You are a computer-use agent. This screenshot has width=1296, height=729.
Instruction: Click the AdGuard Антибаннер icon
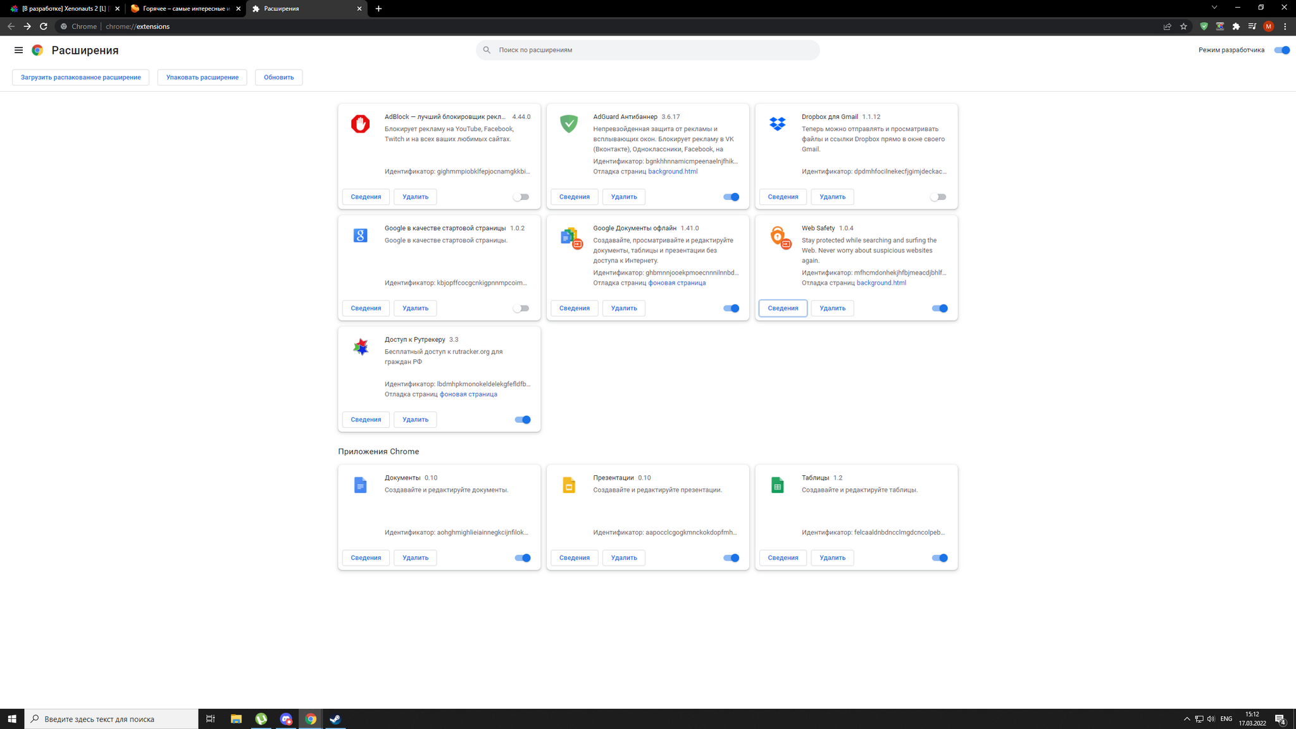point(569,124)
